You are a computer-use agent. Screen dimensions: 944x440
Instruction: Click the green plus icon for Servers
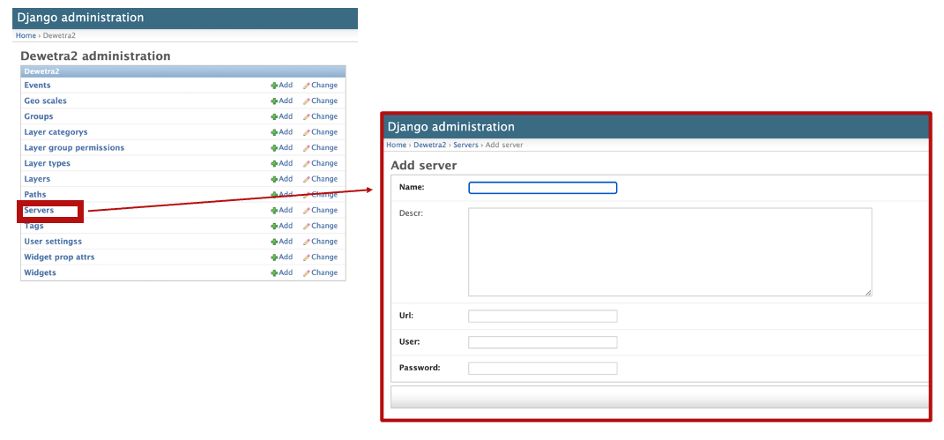pos(274,211)
